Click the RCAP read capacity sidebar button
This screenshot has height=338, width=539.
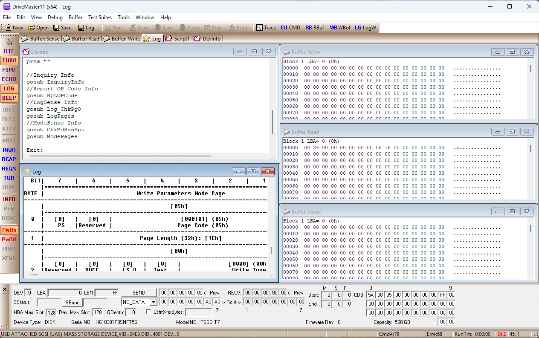9,159
